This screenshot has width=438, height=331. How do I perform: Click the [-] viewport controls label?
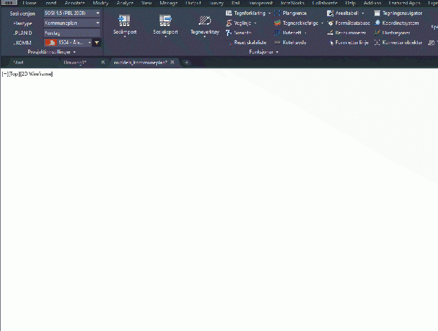click(5, 74)
